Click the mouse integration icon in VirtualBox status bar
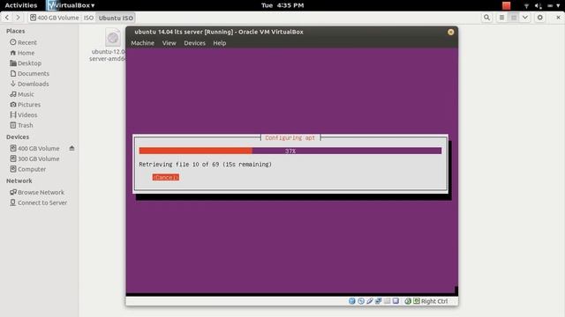 coord(408,301)
